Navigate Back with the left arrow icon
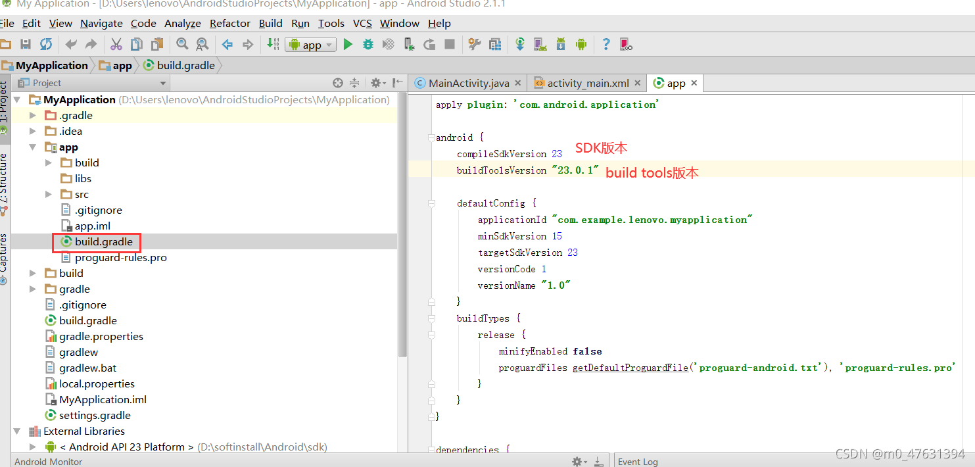975x467 pixels. 227,44
